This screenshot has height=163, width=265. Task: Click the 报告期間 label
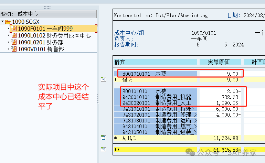[126, 44]
